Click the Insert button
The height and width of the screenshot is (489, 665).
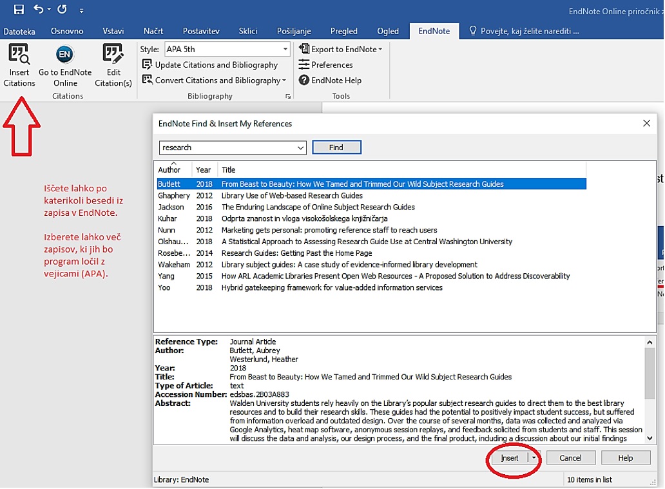(x=509, y=457)
